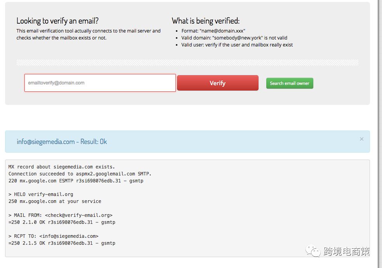The width and height of the screenshot is (382, 268).
Task: Click the 'What is being verified:' heading
Action: [205, 21]
